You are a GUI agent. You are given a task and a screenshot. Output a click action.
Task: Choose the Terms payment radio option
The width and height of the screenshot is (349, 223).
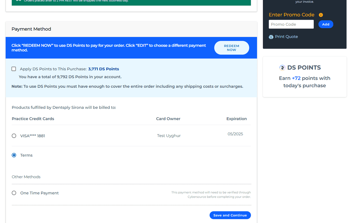click(x=14, y=155)
